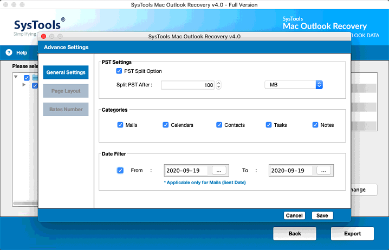Toggle the child tree item checkbox

[x=35, y=86]
